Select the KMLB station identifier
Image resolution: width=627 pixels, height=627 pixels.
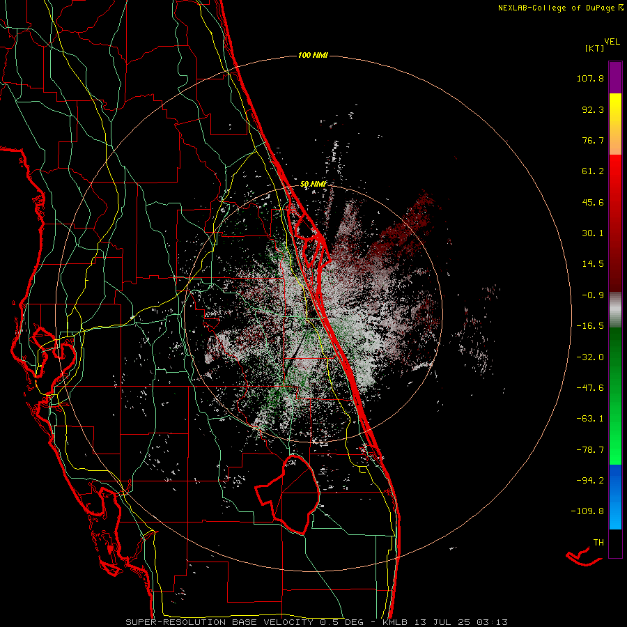coord(396,622)
